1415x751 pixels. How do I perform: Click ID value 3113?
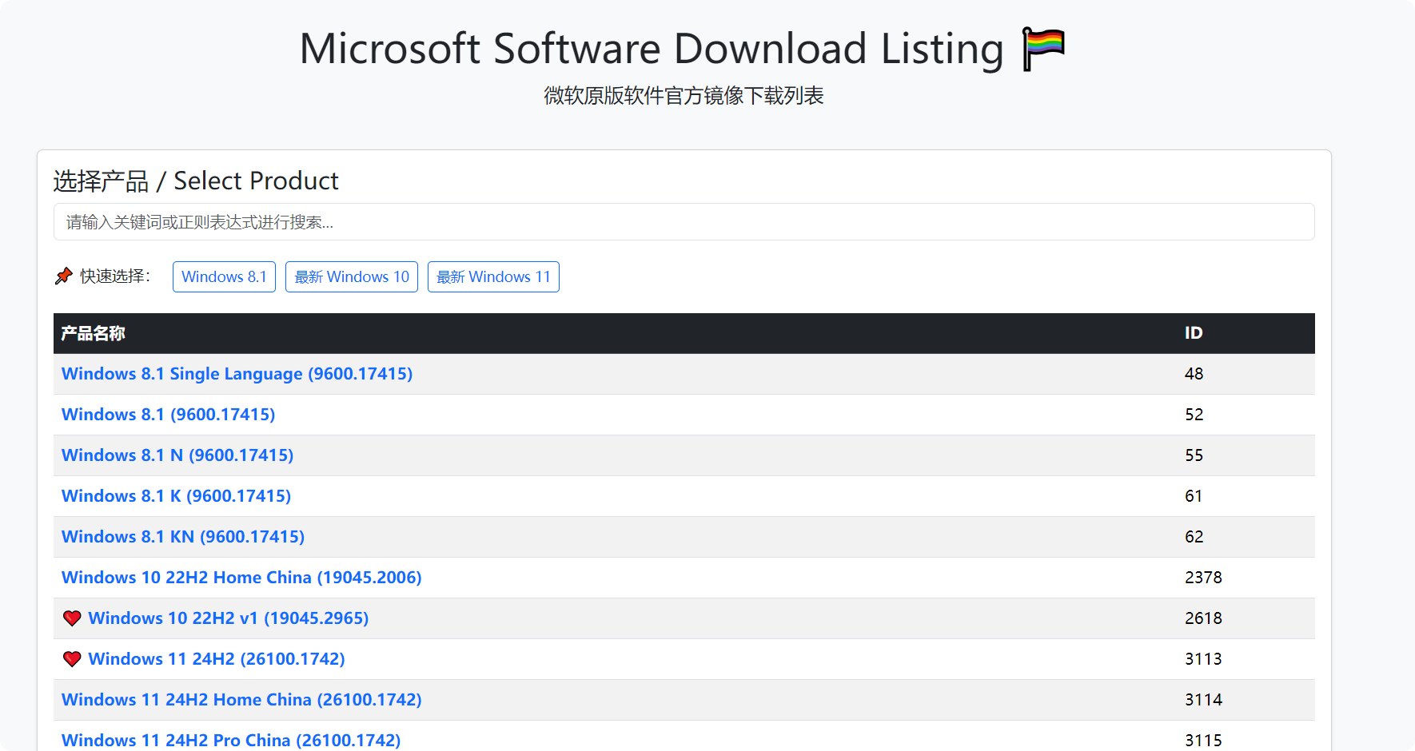coord(1203,659)
